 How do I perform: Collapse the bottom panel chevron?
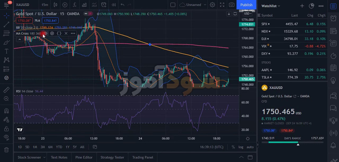[241, 157]
